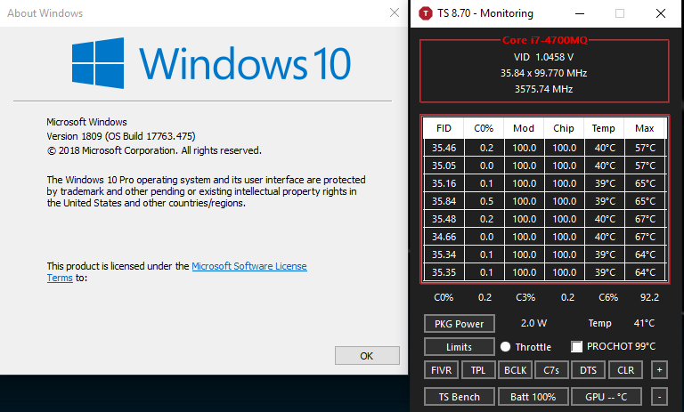The image size is (684, 412).
Task: Click the minus button in ThrottleStop
Action: tap(659, 397)
